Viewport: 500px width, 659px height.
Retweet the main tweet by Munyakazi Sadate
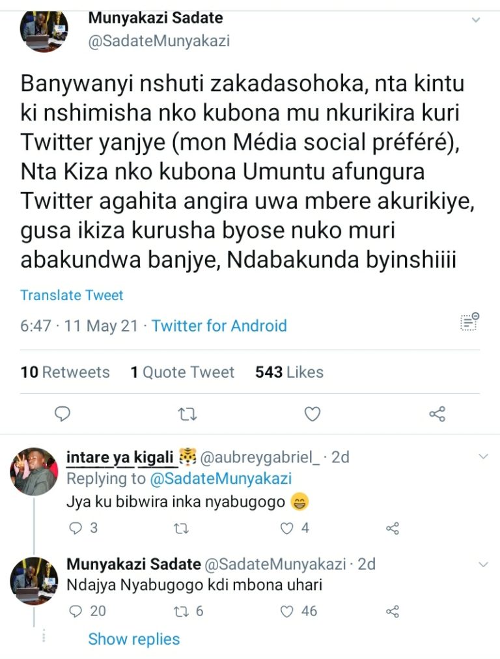coord(187,414)
